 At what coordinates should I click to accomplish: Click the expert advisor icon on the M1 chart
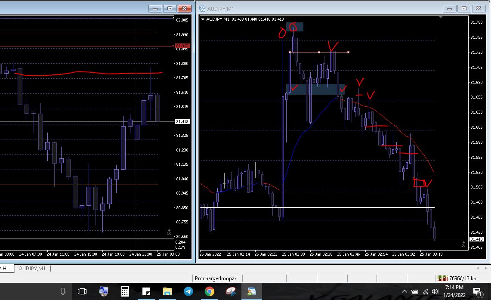463,244
